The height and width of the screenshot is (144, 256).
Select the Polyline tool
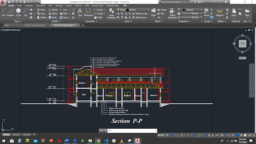pos(11,12)
